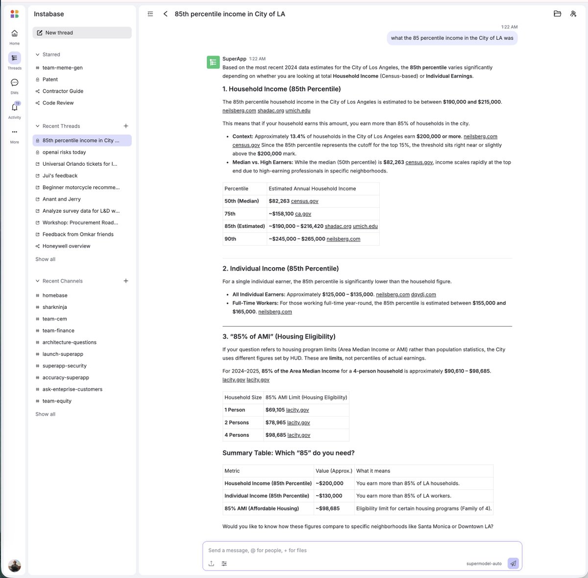Open dqydj.com citation link
Image resolution: width=588 pixels, height=578 pixels.
click(x=423, y=295)
